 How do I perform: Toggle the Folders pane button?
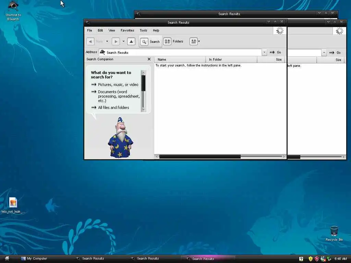(x=173, y=41)
